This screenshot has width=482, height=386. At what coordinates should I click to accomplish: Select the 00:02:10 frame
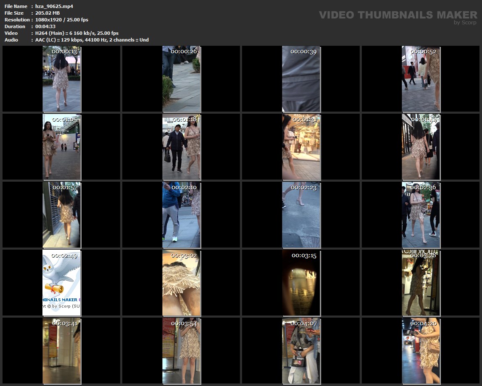(182, 215)
